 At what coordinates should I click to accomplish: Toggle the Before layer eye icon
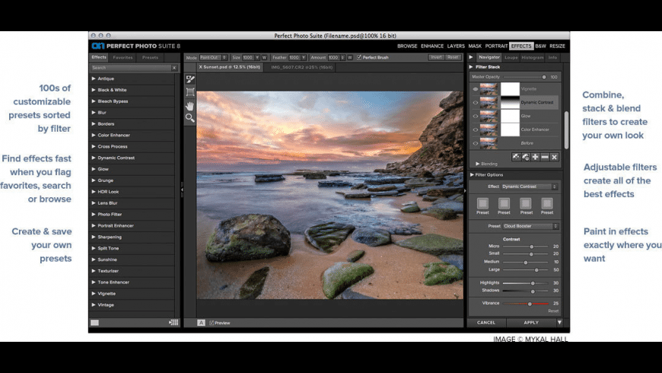pos(476,143)
